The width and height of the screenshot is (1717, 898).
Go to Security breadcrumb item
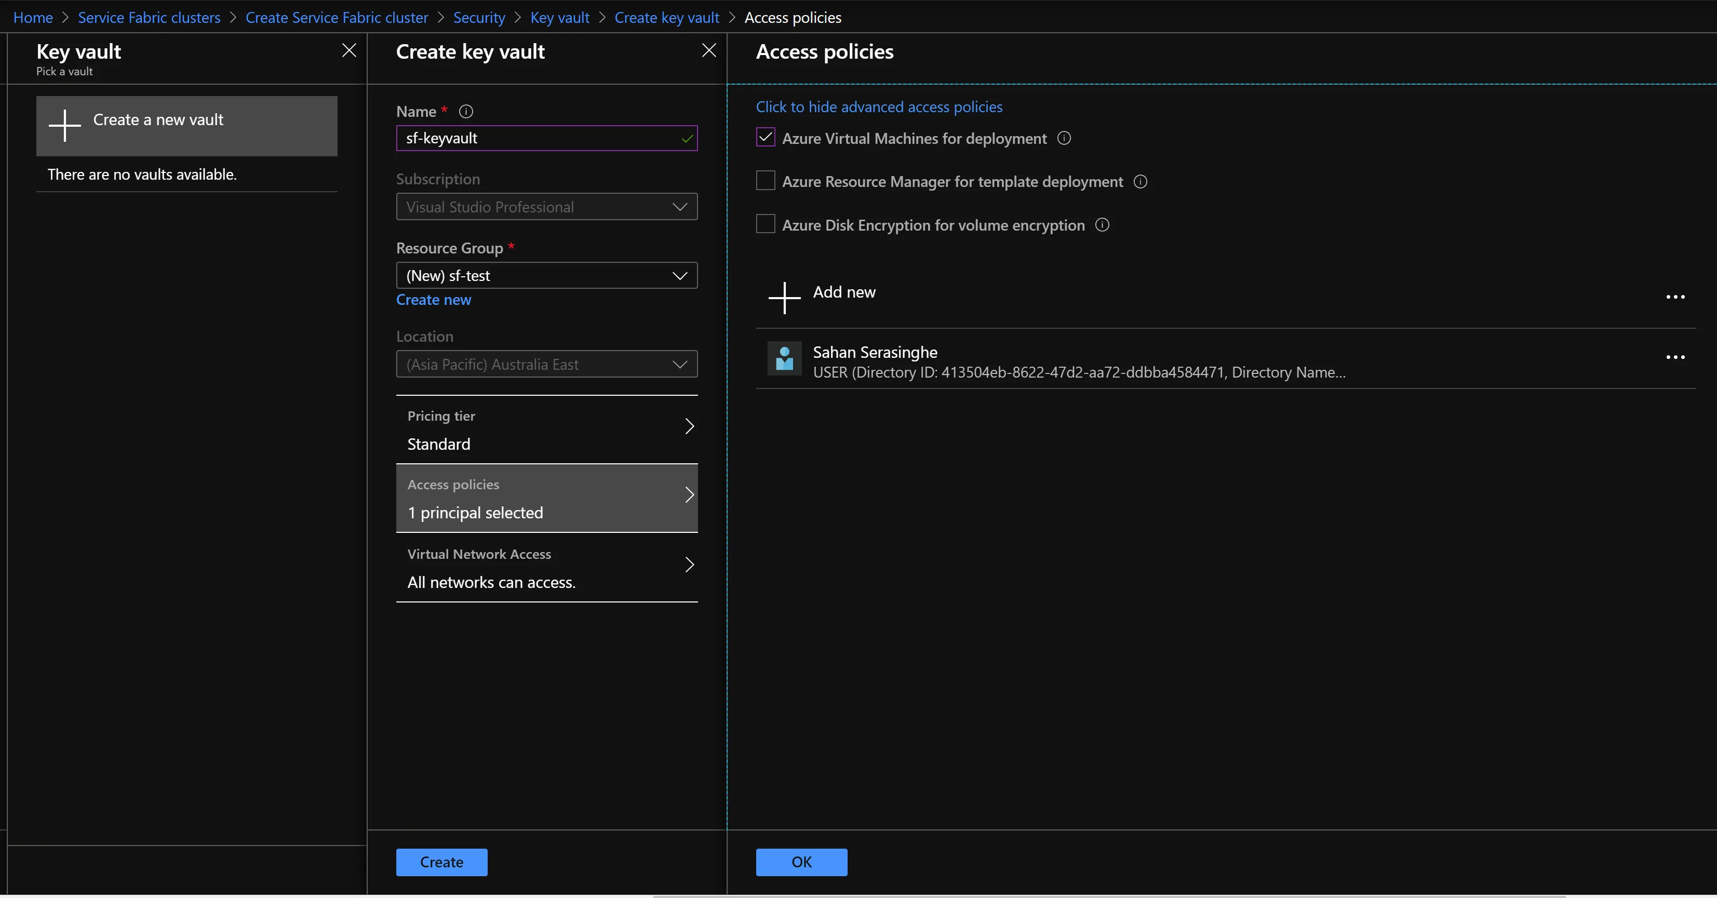479,17
